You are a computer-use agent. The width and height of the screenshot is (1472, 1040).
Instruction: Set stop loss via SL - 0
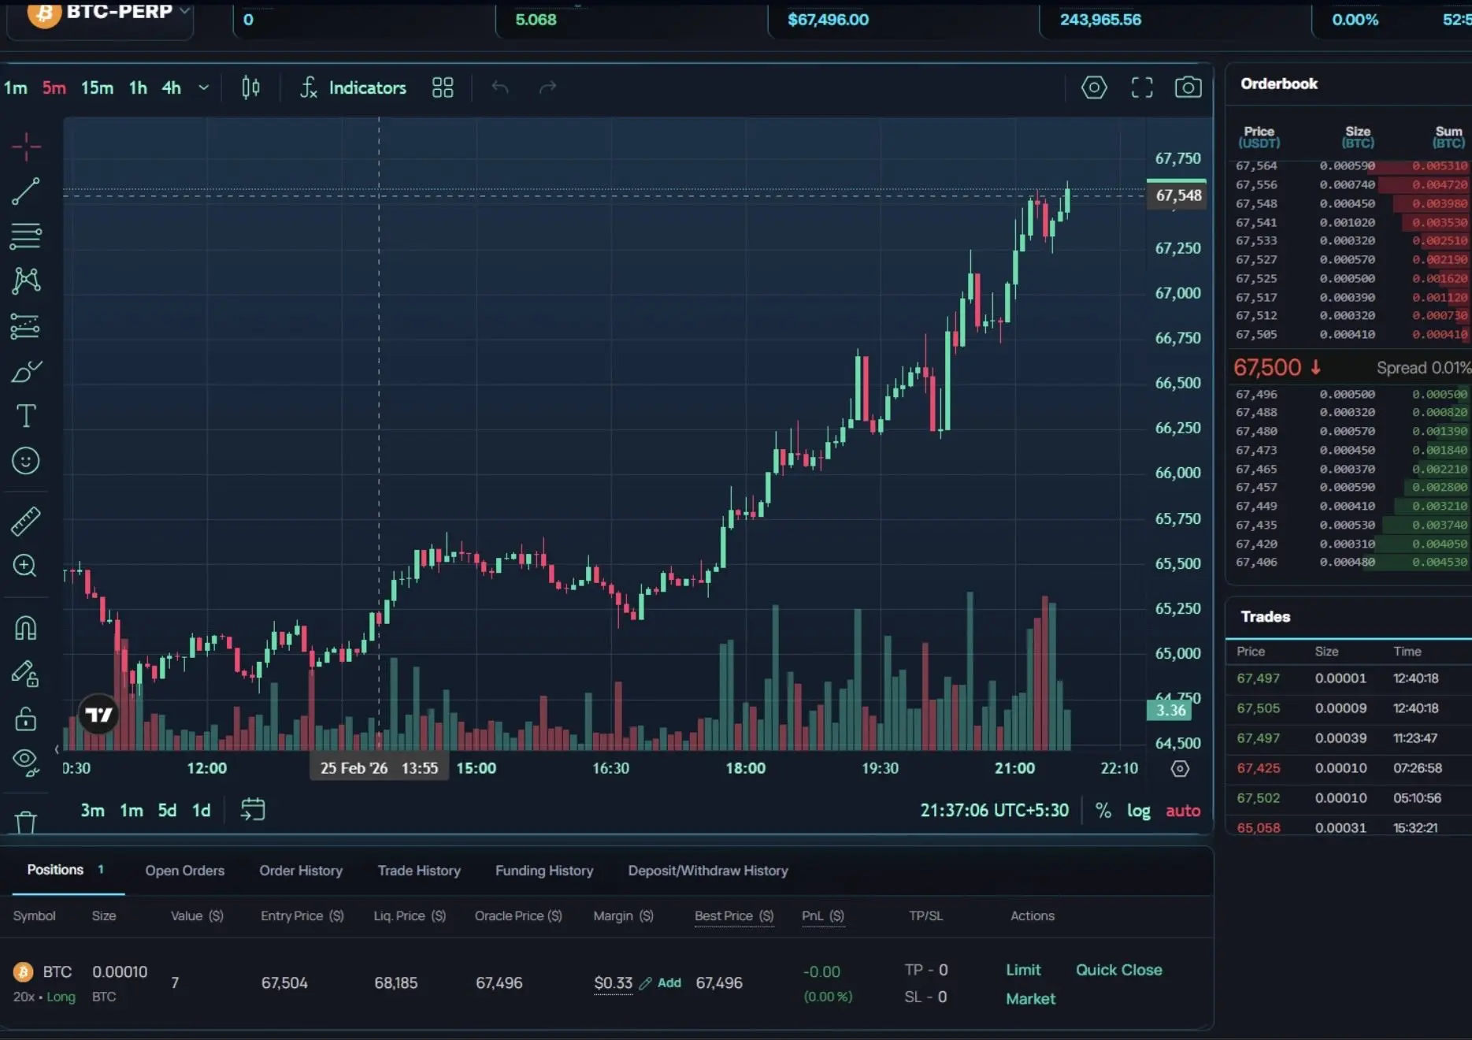click(925, 997)
